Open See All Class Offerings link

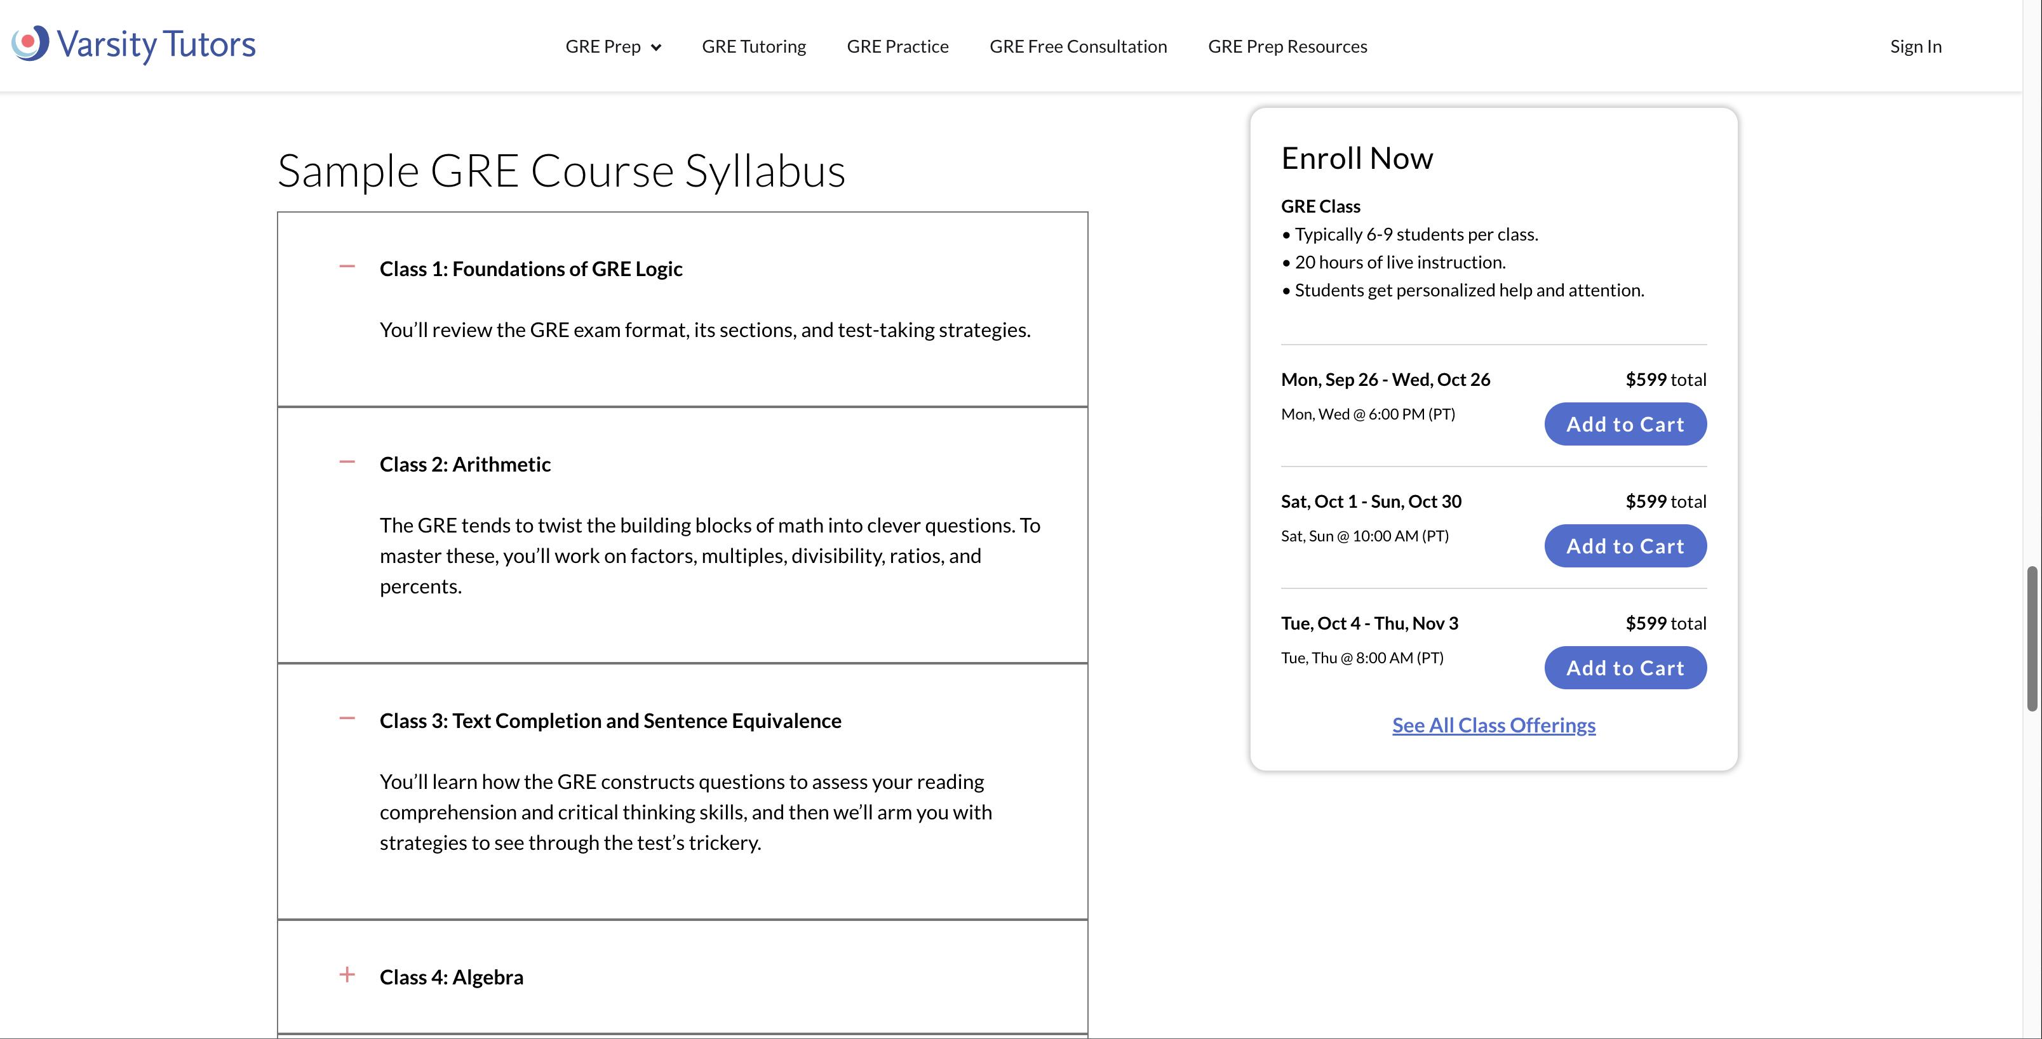[1493, 725]
